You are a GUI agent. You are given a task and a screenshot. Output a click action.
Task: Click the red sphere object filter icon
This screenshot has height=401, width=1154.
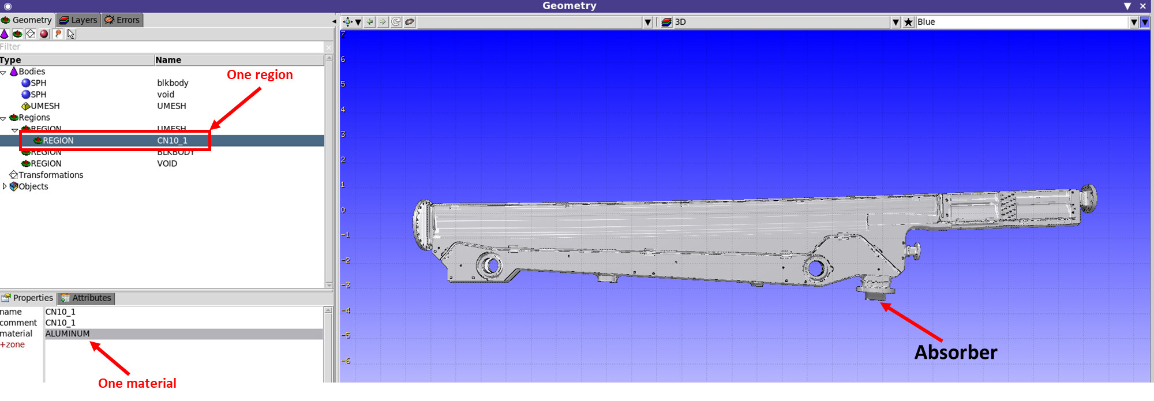(x=44, y=34)
